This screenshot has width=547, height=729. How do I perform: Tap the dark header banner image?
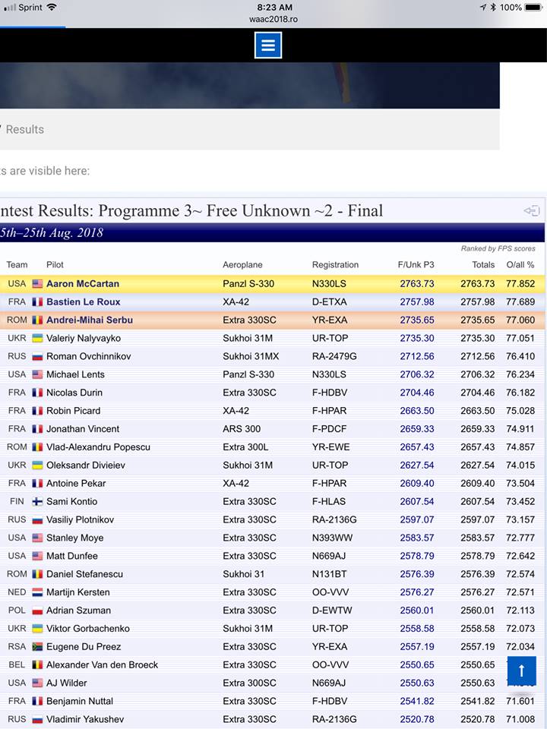point(249,86)
